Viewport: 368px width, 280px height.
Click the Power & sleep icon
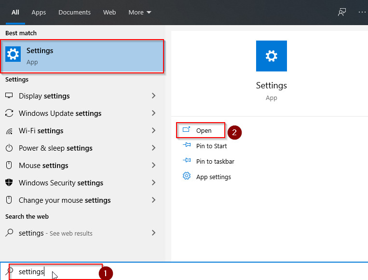(9, 148)
